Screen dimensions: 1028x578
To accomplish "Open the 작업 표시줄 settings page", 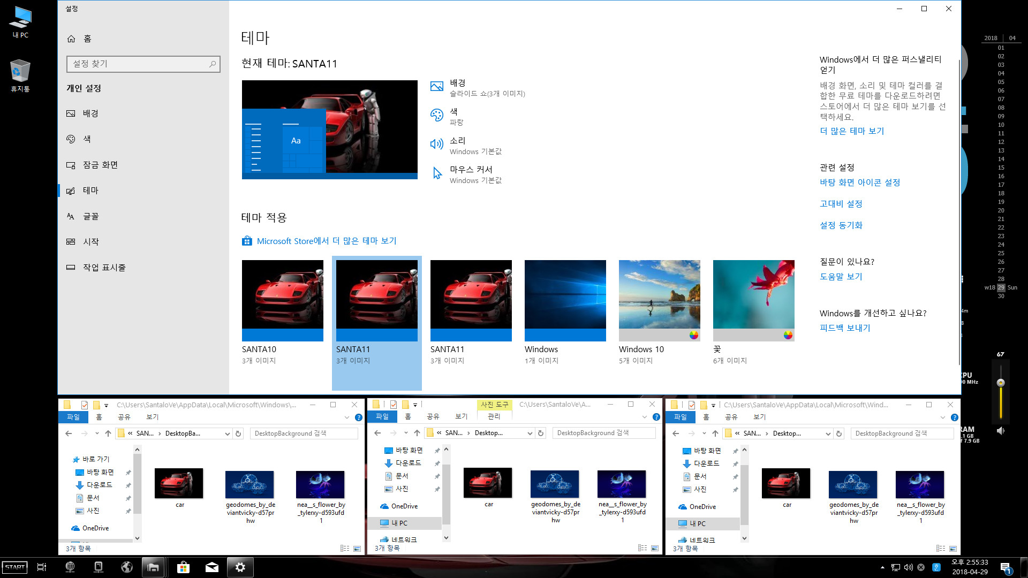I will (96, 268).
